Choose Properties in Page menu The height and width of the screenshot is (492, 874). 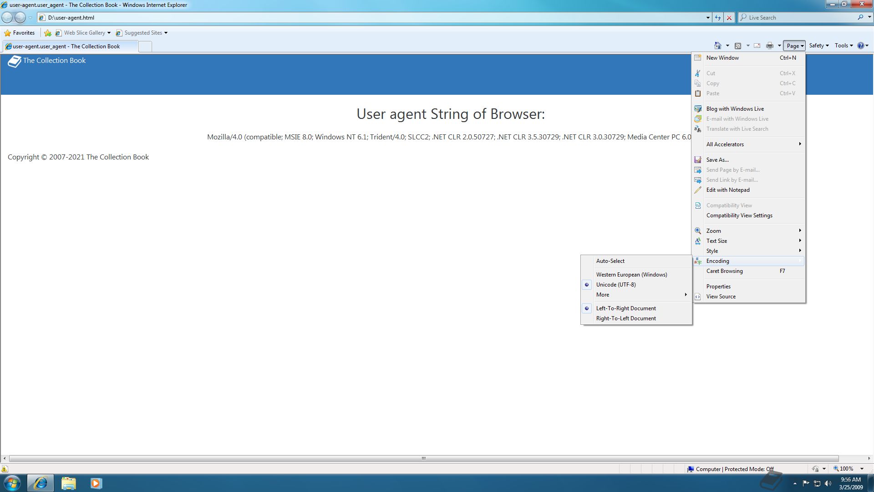coord(749,287)
